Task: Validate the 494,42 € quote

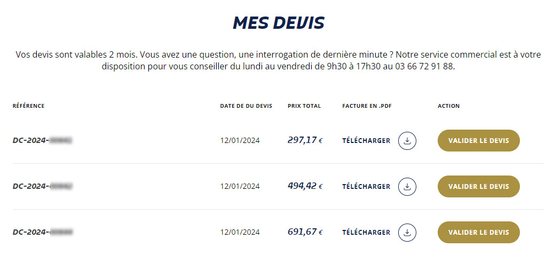Action: (x=479, y=187)
